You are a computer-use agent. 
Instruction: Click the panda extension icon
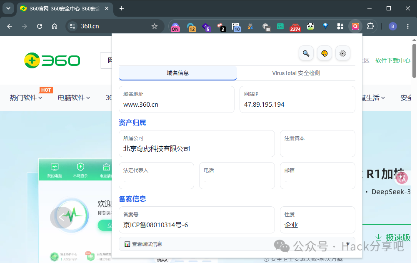pyautogui.click(x=310, y=26)
